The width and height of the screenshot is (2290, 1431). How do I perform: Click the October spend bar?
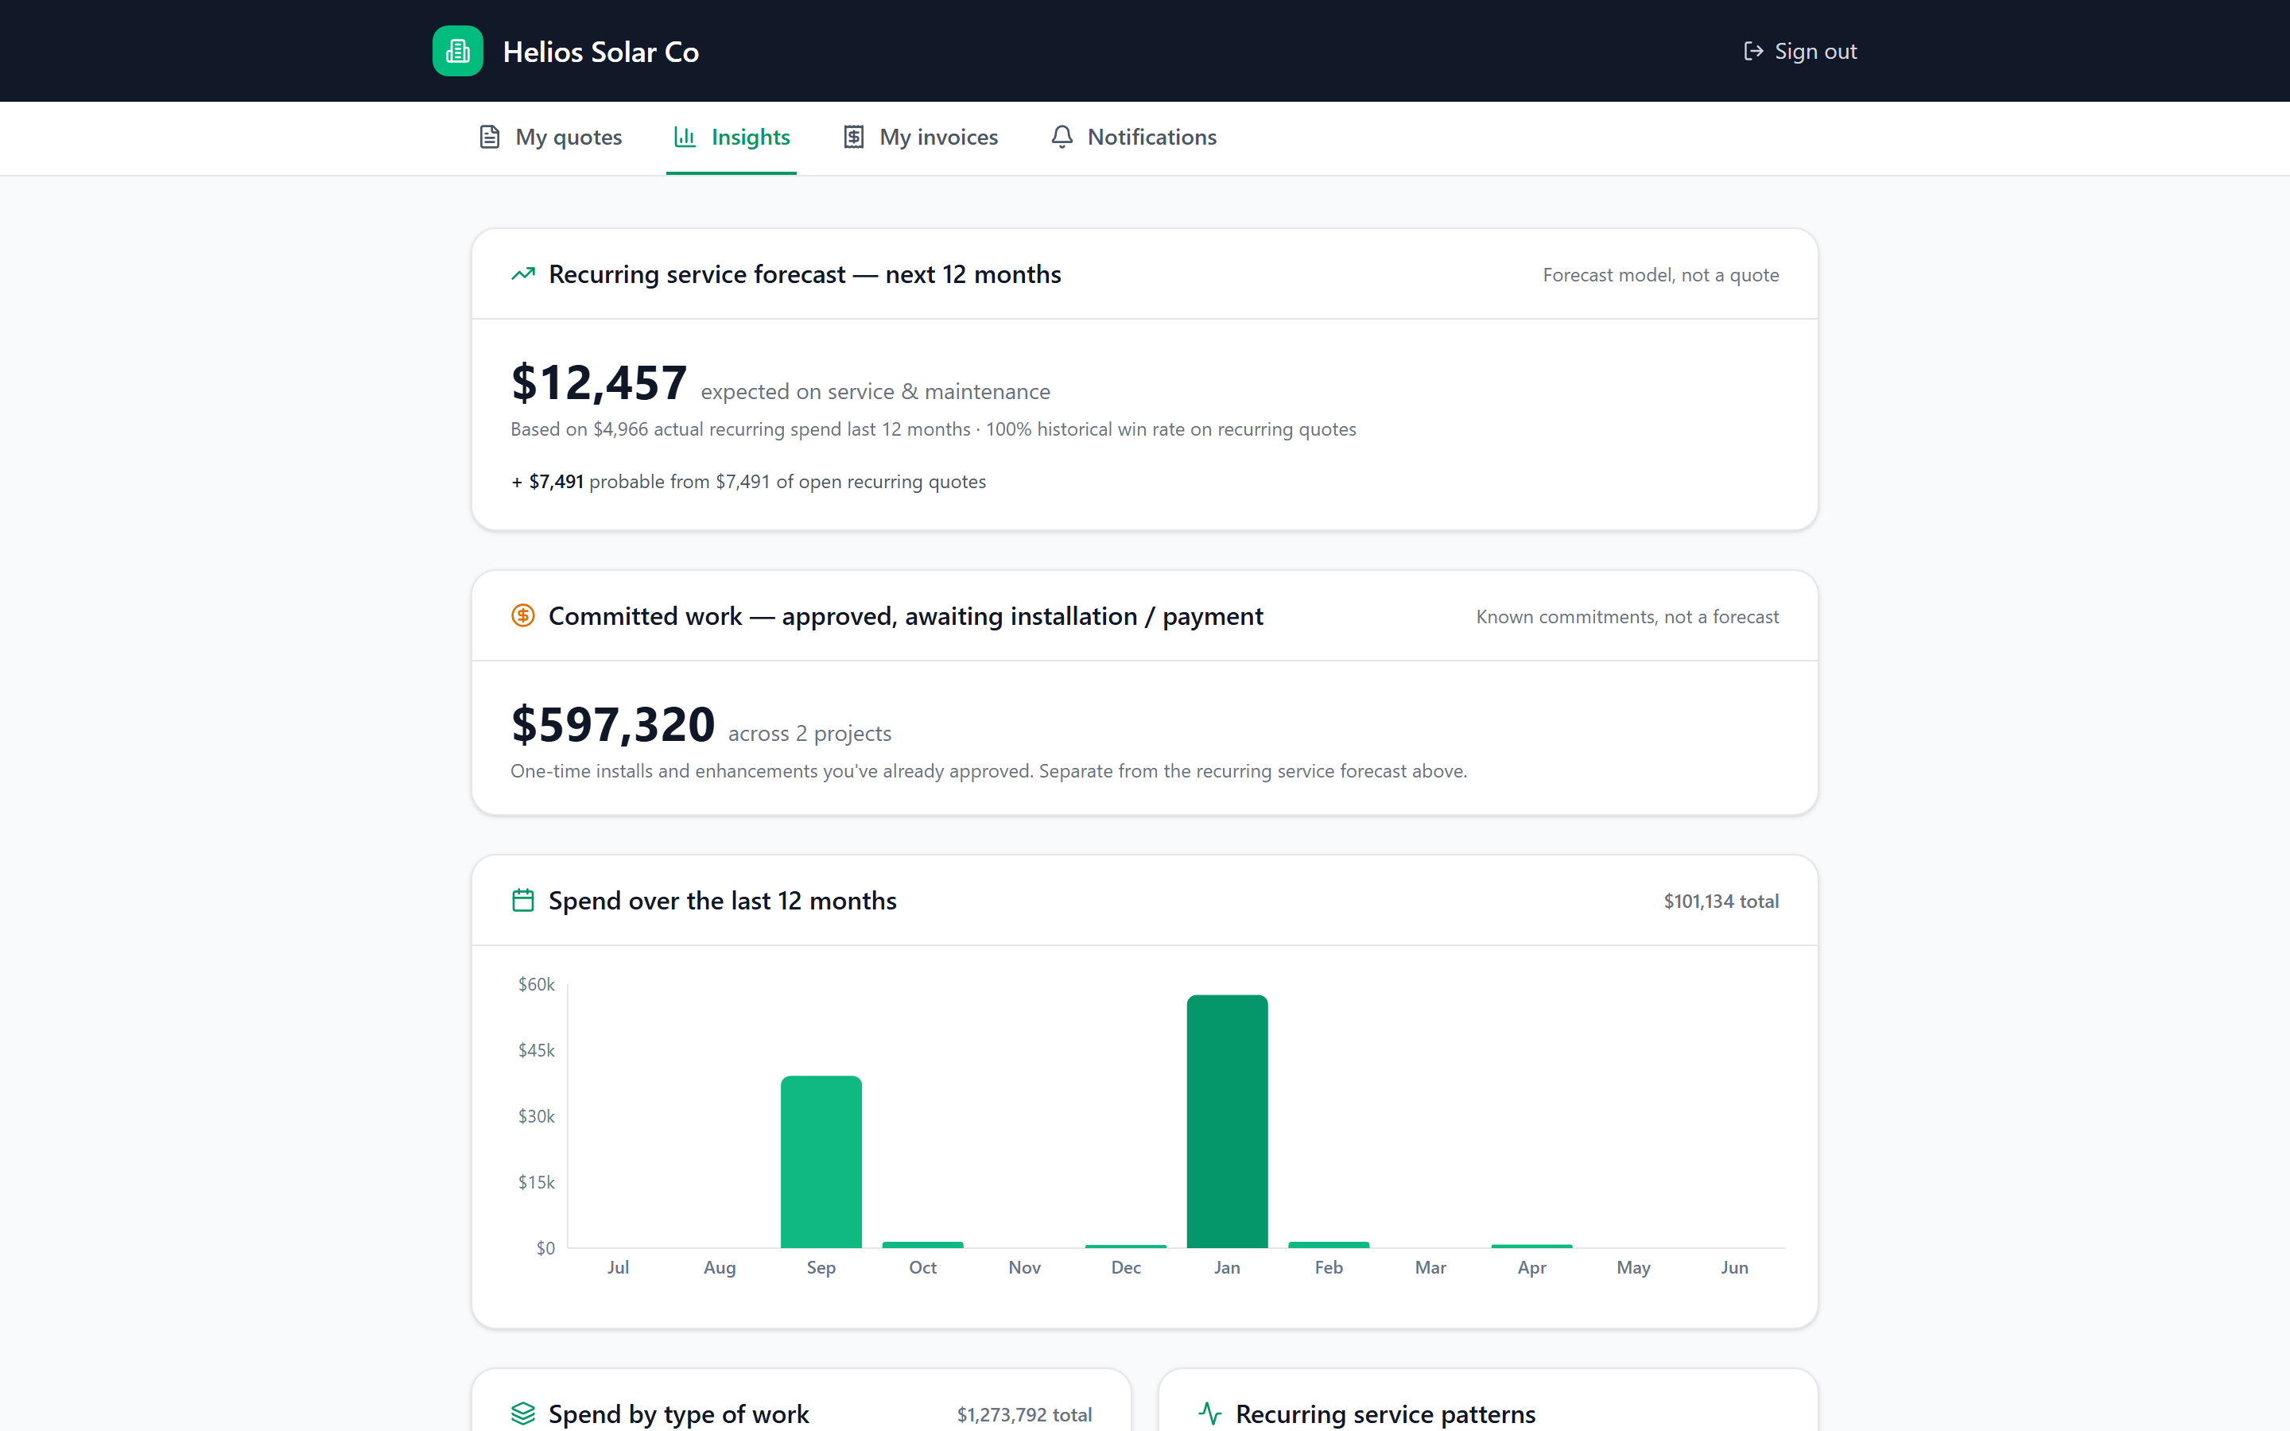922,1244
